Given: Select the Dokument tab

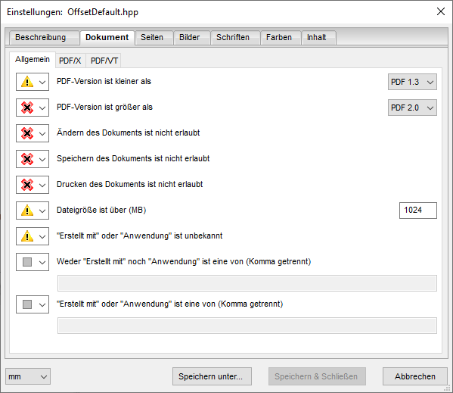Looking at the screenshot, I should click(107, 38).
